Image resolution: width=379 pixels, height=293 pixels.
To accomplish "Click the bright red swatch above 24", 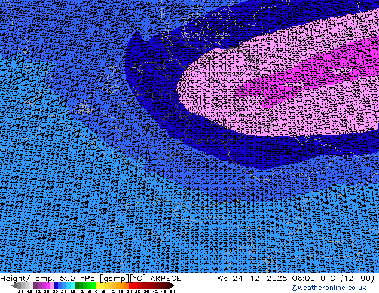I will 130,286.
